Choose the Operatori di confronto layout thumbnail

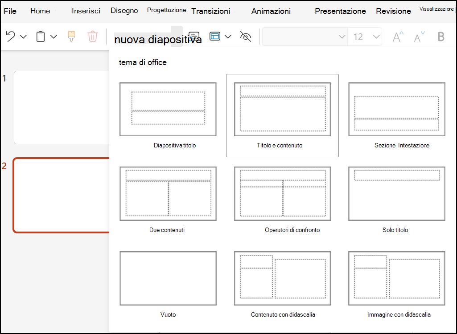(x=282, y=194)
